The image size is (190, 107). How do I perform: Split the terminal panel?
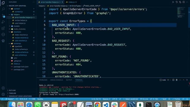click(x=173, y=80)
